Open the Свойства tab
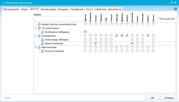The image size is (179, 102). pyautogui.click(x=101, y=9)
